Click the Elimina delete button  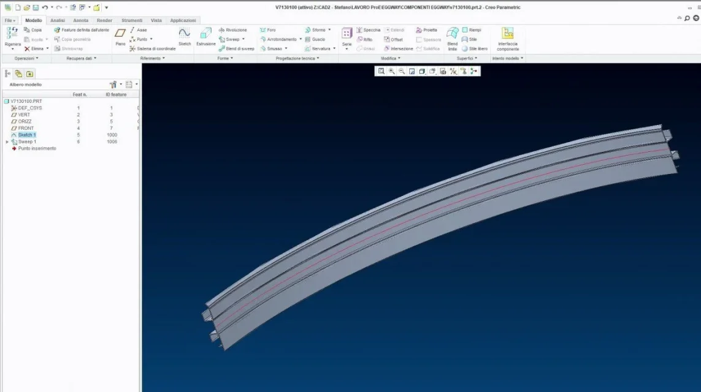click(35, 48)
